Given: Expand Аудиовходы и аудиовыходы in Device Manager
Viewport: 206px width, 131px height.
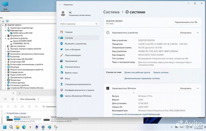Looking at the screenshot, I should (5, 28).
